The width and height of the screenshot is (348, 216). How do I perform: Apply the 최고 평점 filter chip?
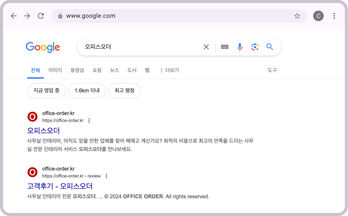pos(124,91)
